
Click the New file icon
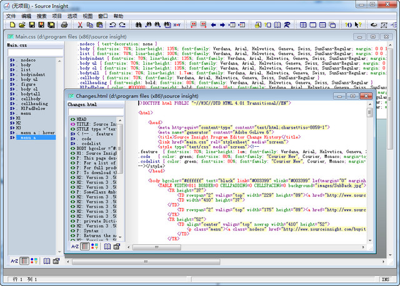[12, 25]
